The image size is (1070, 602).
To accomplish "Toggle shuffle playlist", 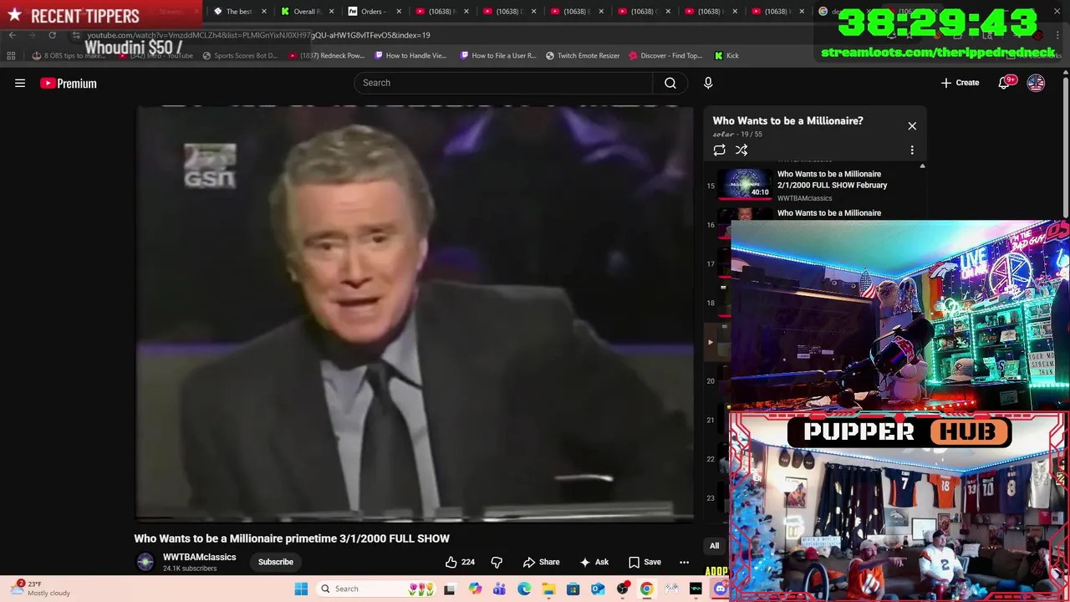I will pos(741,150).
